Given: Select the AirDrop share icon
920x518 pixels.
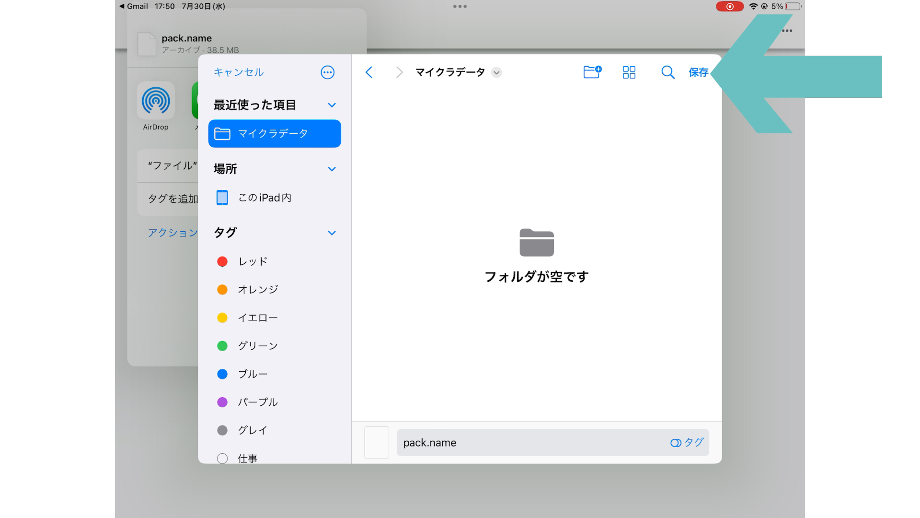Looking at the screenshot, I should (156, 101).
